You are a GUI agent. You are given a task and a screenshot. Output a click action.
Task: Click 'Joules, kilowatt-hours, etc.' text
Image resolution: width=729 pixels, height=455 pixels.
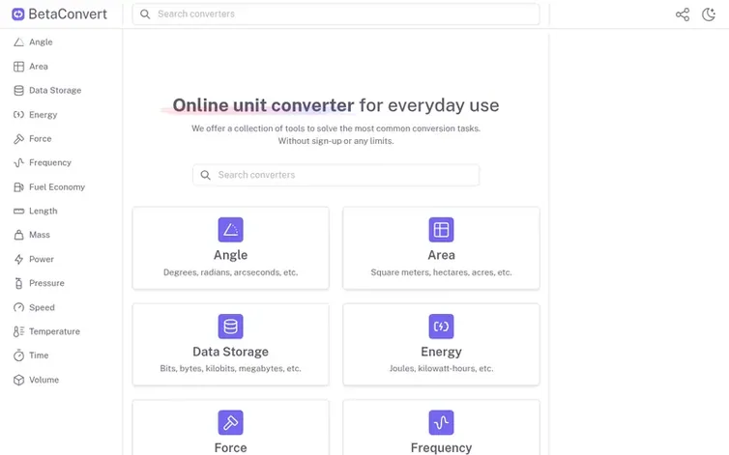[x=441, y=369]
